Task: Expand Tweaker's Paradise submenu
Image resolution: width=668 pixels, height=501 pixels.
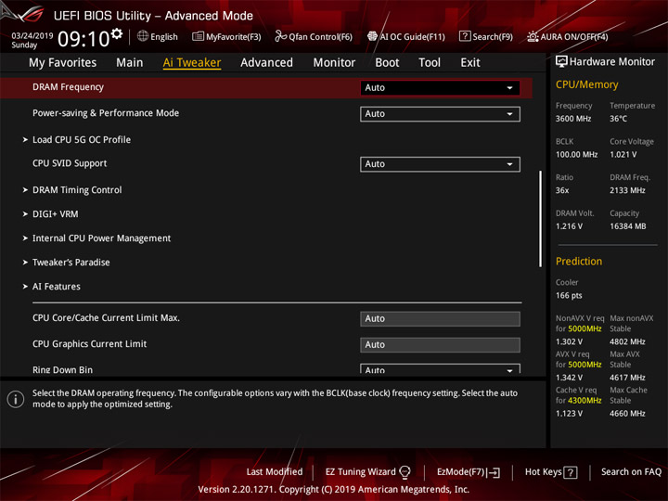Action: [x=71, y=263]
